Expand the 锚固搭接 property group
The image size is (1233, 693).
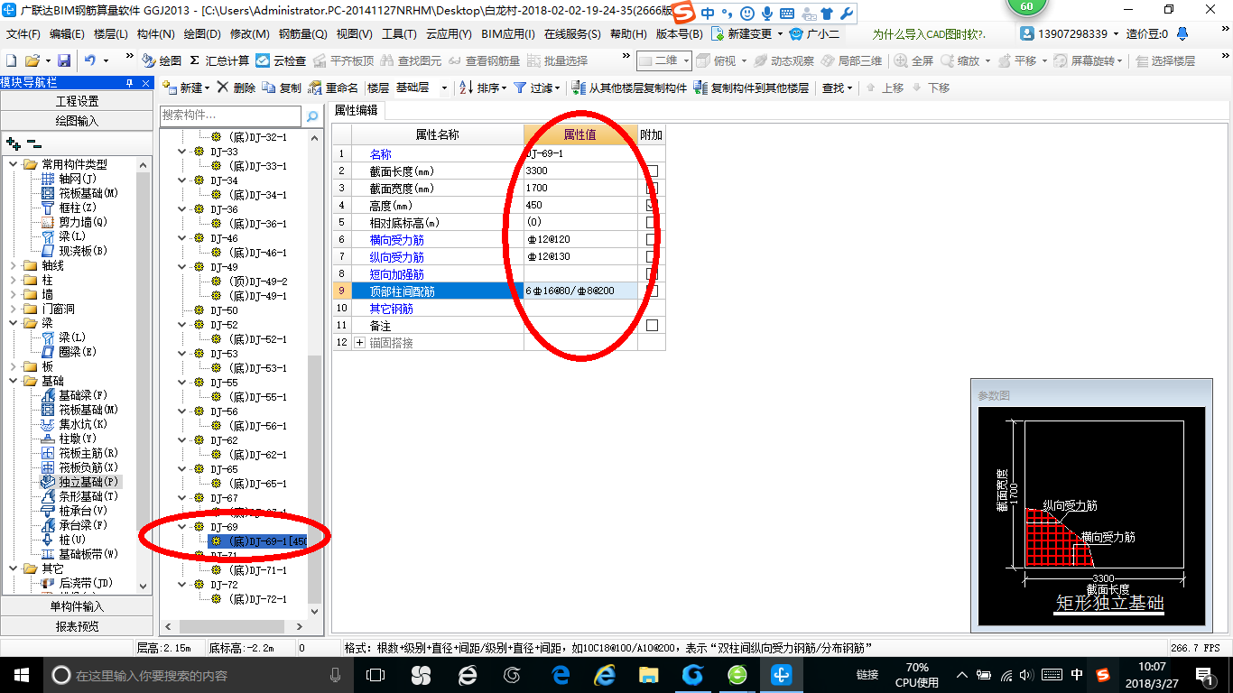[x=360, y=343]
